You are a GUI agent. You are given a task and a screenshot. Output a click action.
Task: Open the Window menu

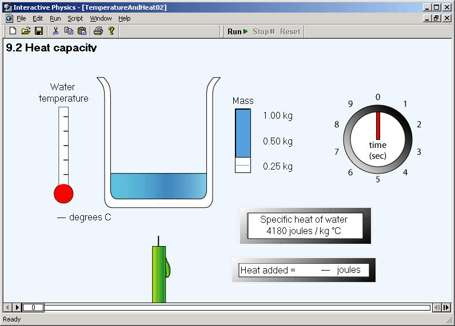(x=101, y=18)
